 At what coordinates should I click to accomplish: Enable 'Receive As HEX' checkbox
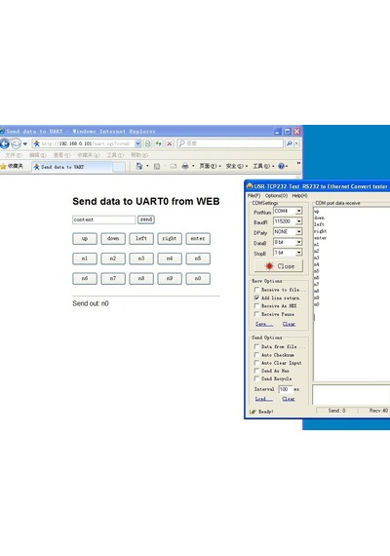click(x=256, y=305)
